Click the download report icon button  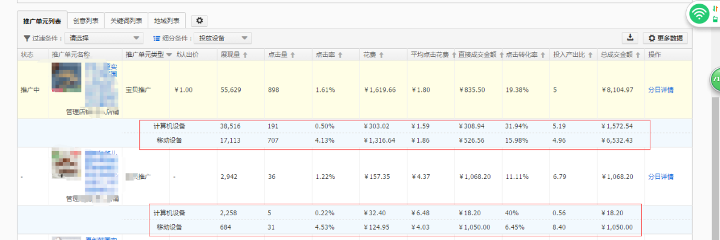click(630, 37)
